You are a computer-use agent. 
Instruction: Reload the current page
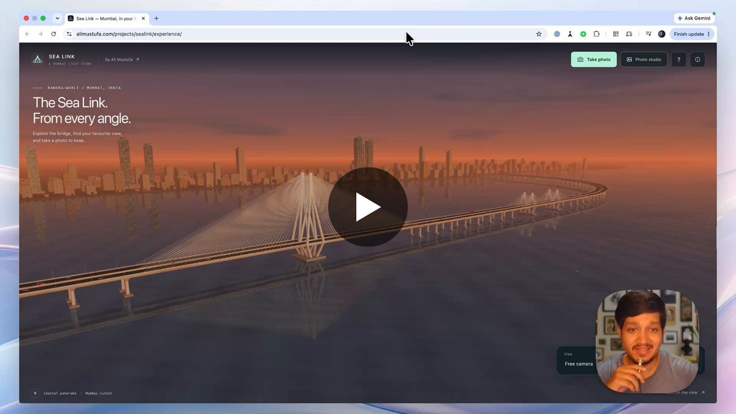pos(53,34)
